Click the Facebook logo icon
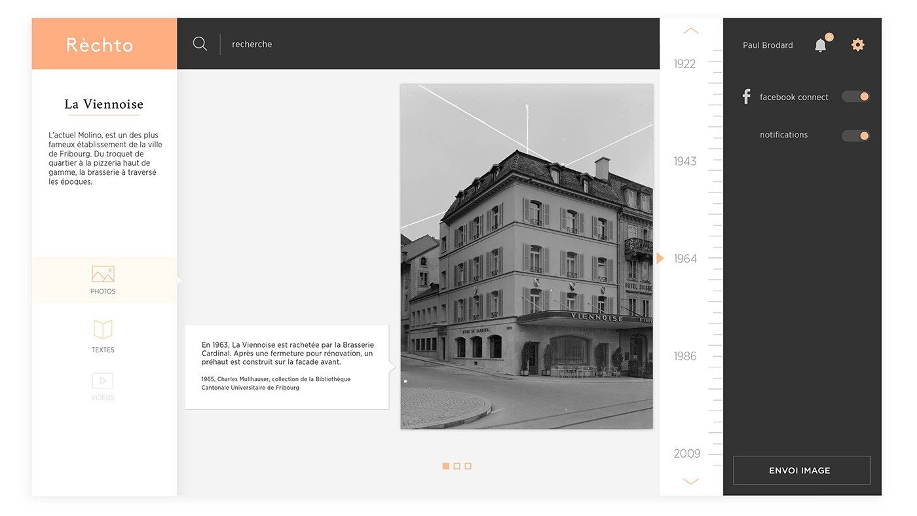The image size is (917, 516). tap(746, 97)
